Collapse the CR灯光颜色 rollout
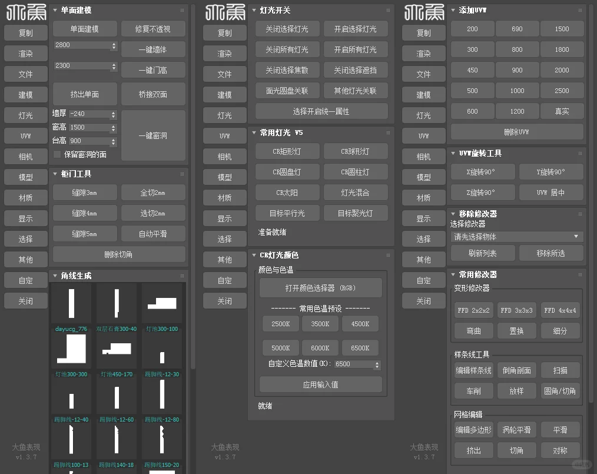Screen dimensions: 597x474 click(254, 255)
